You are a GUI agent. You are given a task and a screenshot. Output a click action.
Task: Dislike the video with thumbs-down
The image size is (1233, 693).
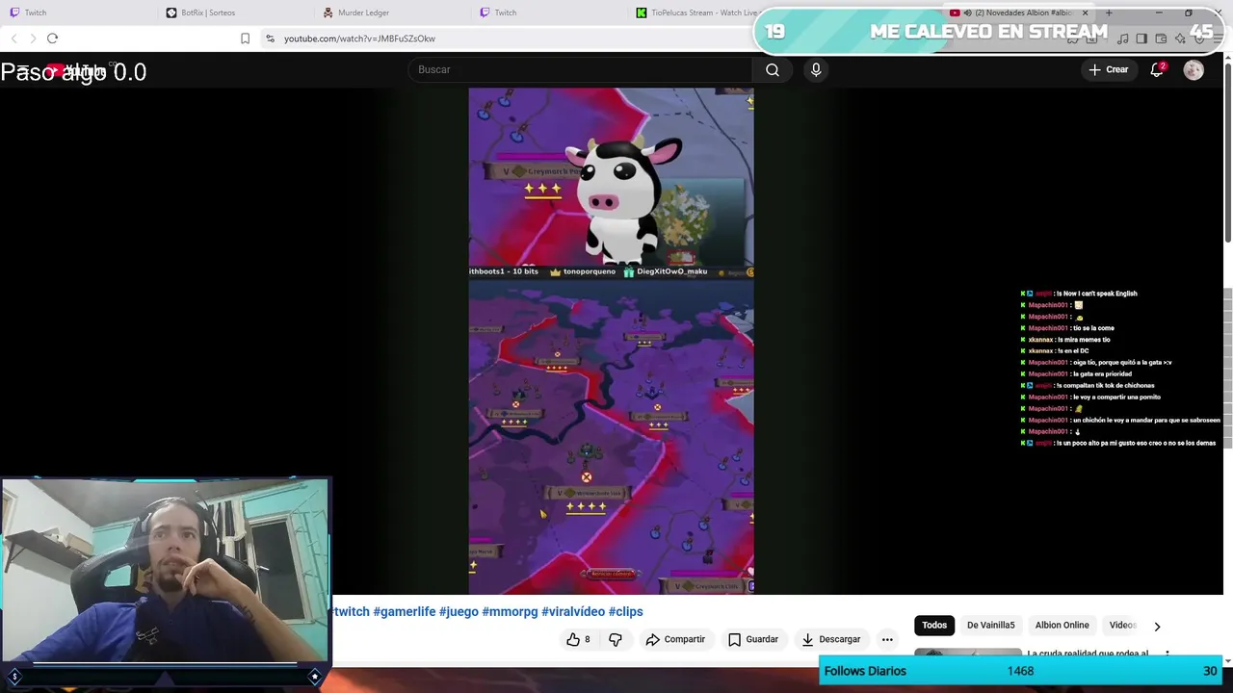tap(616, 639)
